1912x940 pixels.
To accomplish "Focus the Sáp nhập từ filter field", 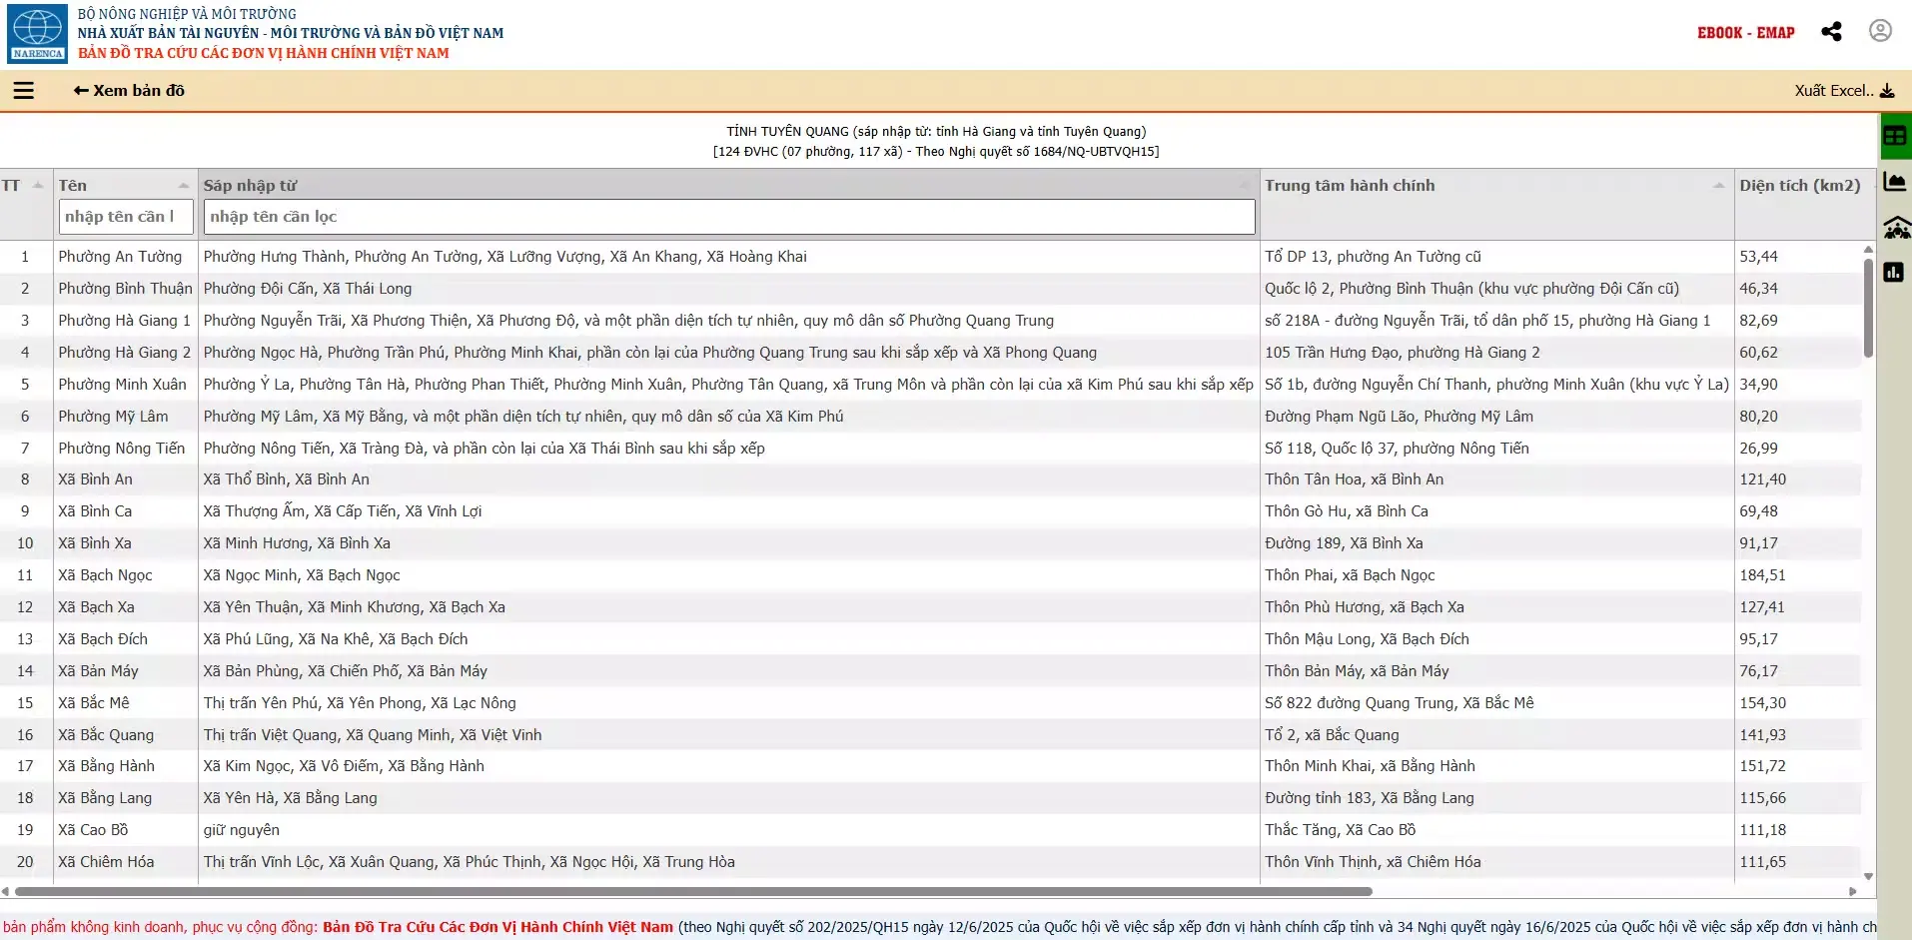I will [x=729, y=217].
